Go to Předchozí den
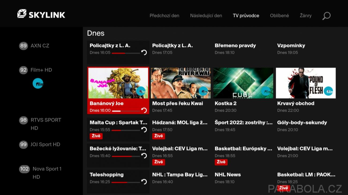The image size is (348, 195). pyautogui.click(x=164, y=16)
